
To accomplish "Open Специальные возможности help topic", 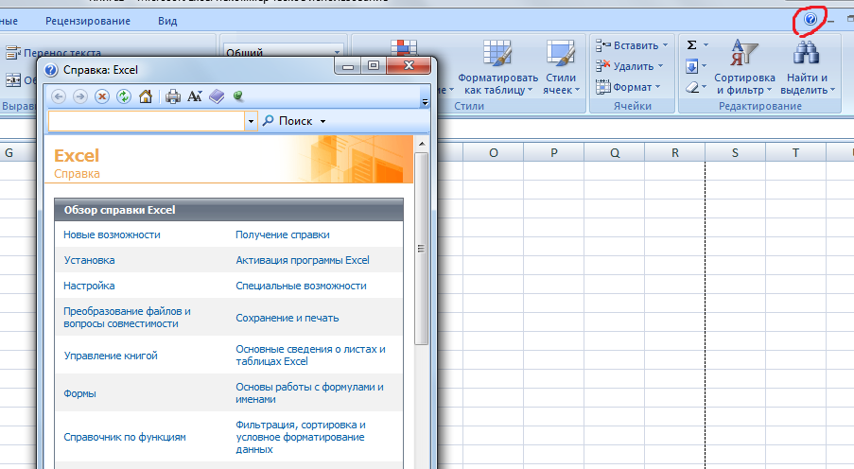I will click(x=301, y=286).
